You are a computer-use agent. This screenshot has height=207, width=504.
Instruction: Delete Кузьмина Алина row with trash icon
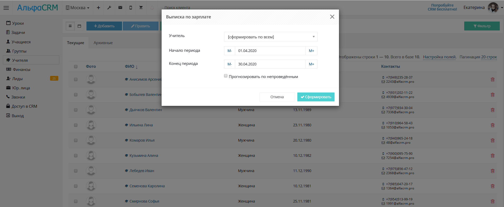(492, 156)
